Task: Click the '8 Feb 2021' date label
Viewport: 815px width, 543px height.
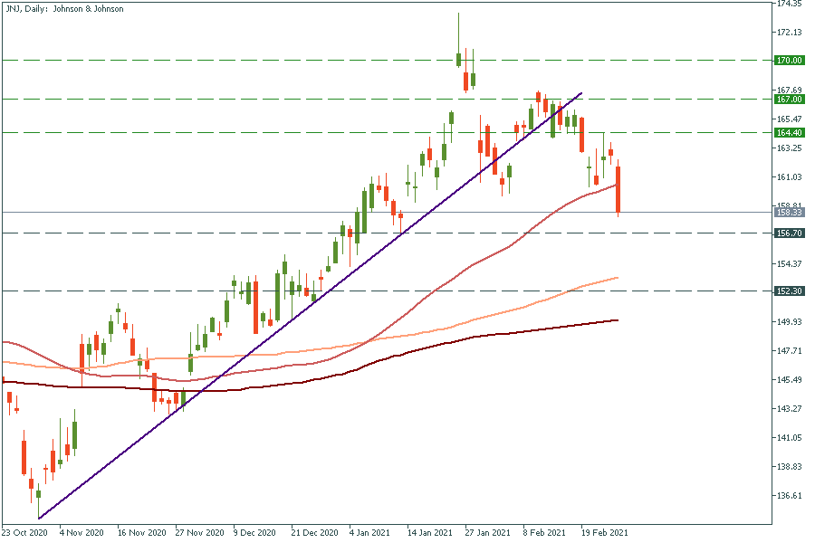Action: point(545,533)
